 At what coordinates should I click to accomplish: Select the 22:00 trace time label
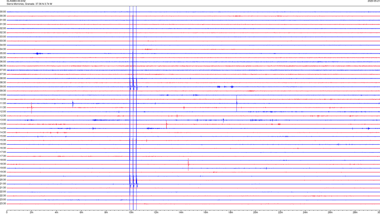[x=3, y=192]
